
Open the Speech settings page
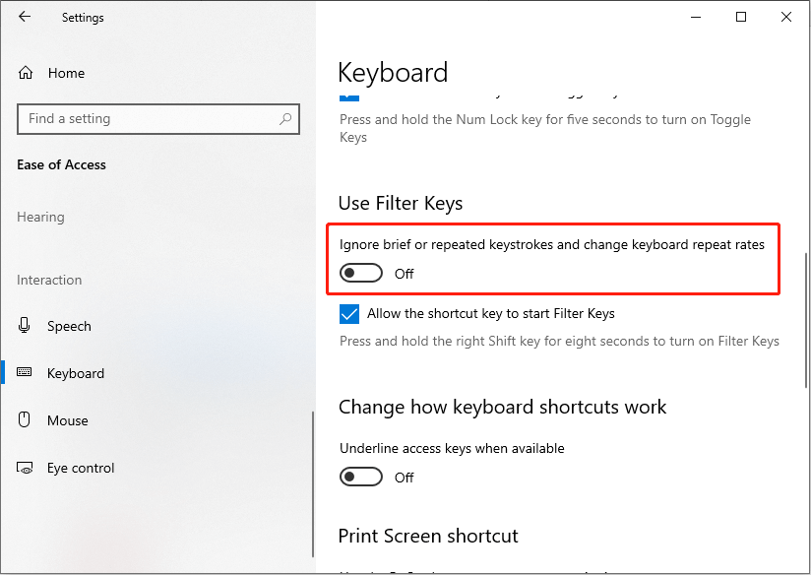tap(69, 326)
